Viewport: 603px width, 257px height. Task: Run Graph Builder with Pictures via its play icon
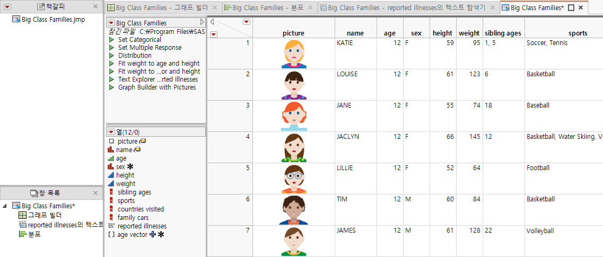[111, 87]
